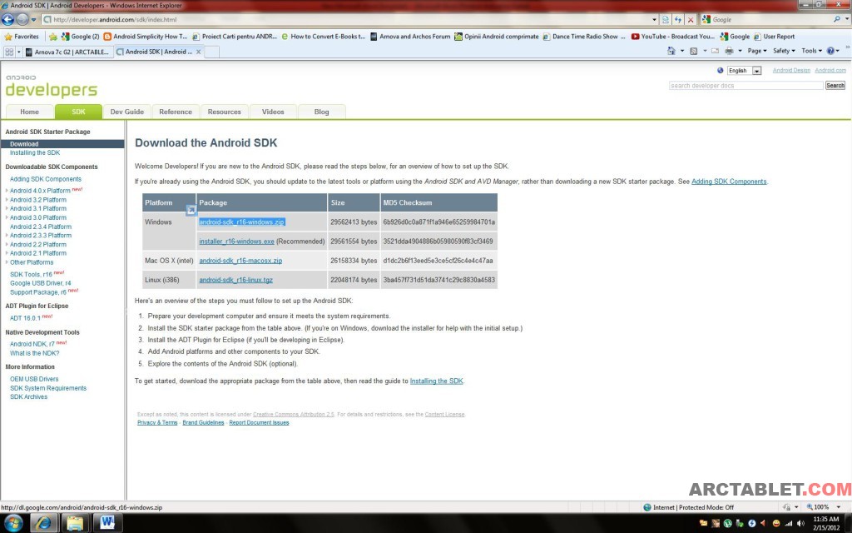This screenshot has width=852, height=533.
Task: Click the Search button for developer docs
Action: click(x=835, y=86)
